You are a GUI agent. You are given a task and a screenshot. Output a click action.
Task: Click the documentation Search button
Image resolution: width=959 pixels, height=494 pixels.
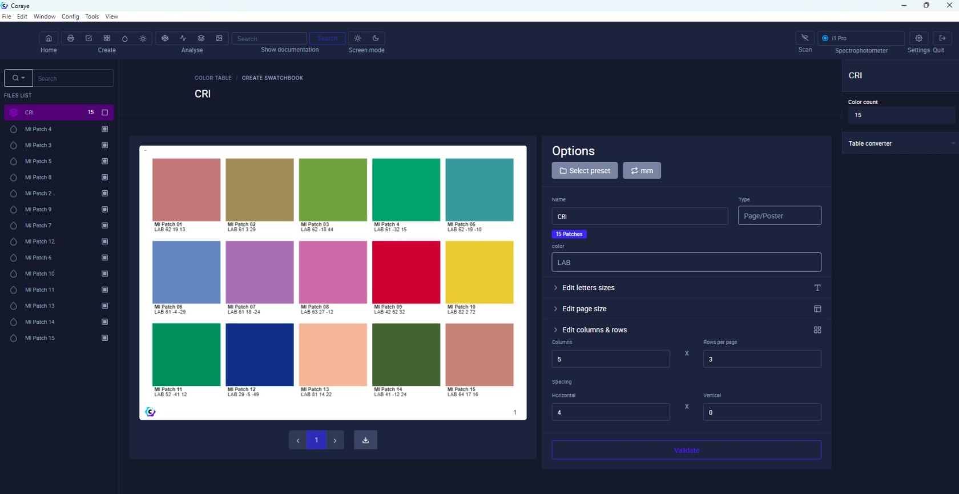pos(327,38)
